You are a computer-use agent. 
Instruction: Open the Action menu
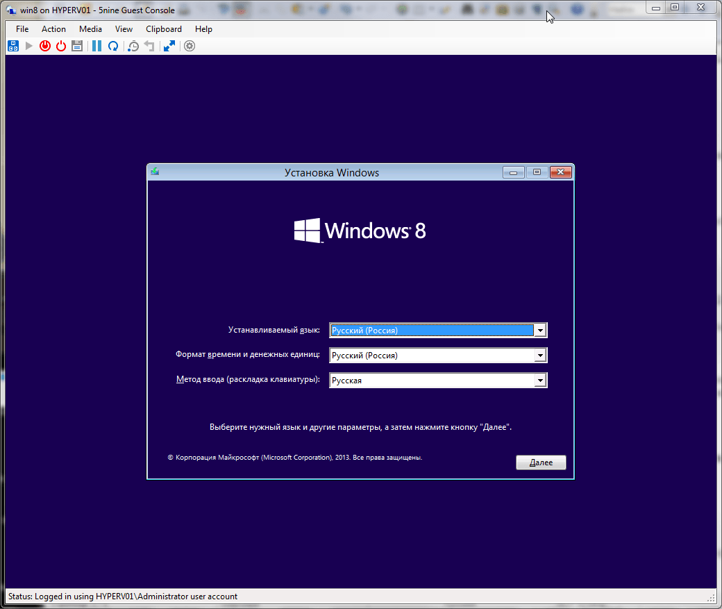pos(53,29)
